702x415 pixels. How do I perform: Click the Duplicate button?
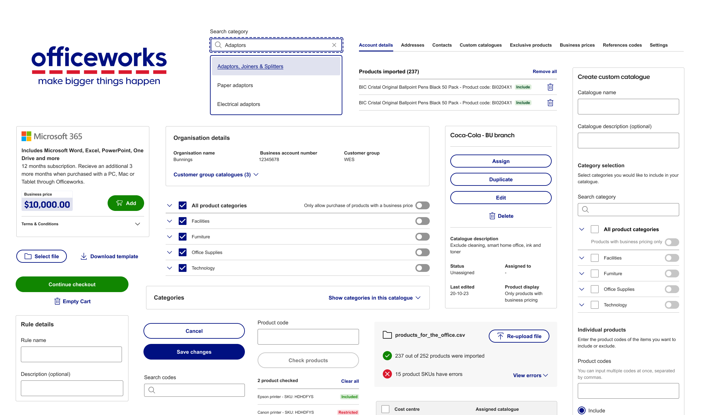(x=500, y=179)
